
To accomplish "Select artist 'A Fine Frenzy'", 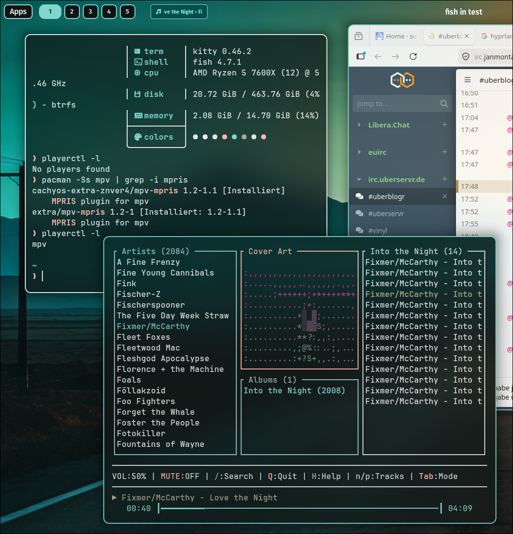I will (x=148, y=262).
